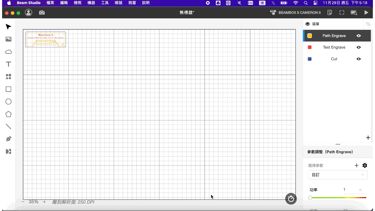Select the Ellipse tool
This screenshot has width=375, height=211.
[x=8, y=102]
